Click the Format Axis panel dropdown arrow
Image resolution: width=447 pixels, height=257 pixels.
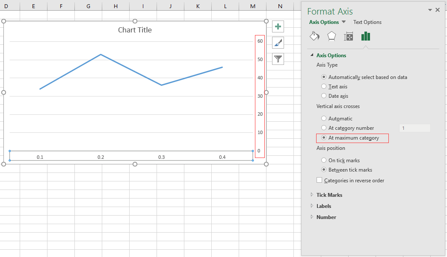[x=430, y=9]
